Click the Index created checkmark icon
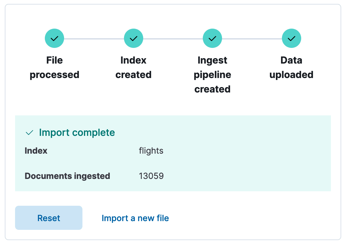The height and width of the screenshot is (244, 346). (x=133, y=38)
